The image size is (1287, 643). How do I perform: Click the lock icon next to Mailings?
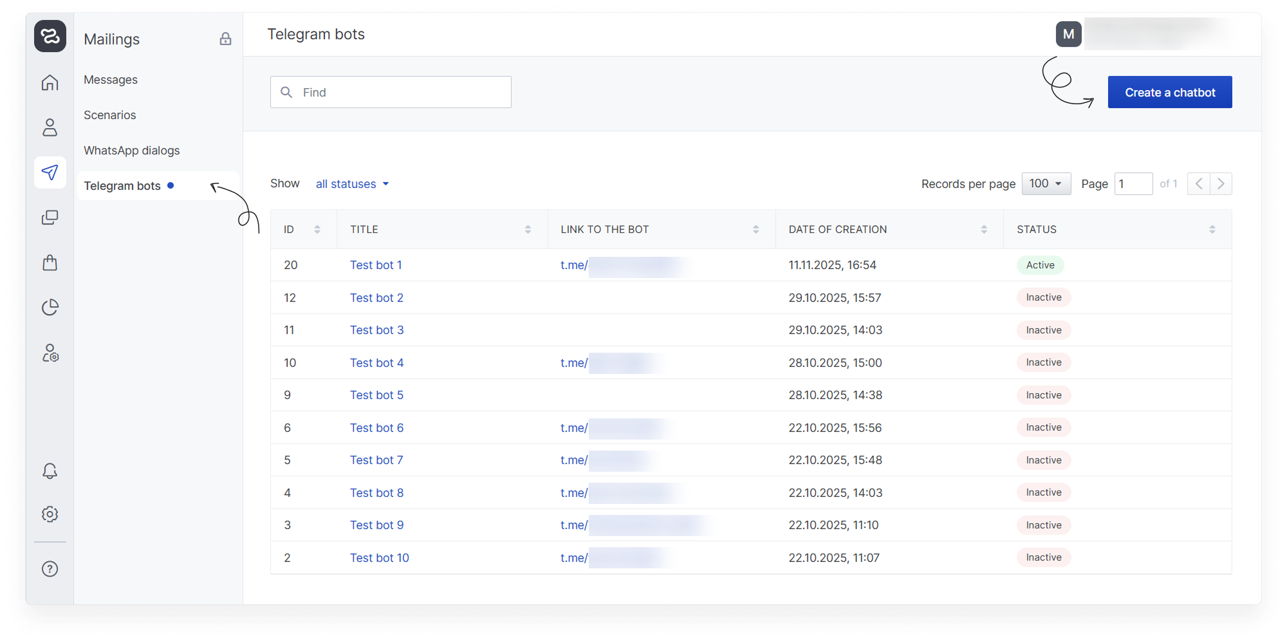coord(225,39)
